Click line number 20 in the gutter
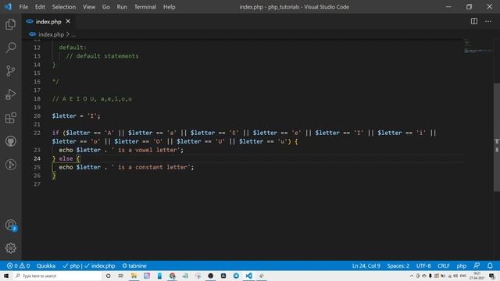 (37, 116)
